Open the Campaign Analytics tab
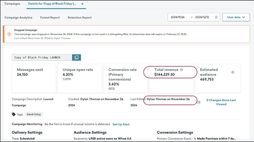This screenshot has height=142, width=254. pyautogui.click(x=18, y=17)
